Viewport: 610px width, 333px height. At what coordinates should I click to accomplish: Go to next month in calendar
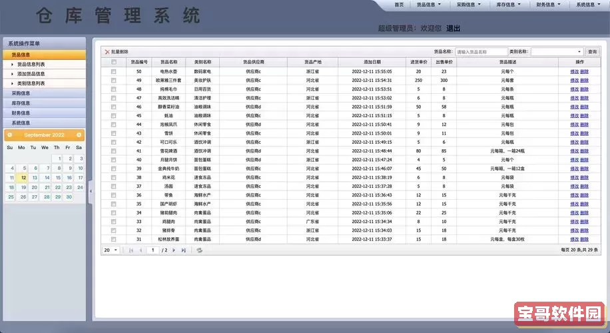[x=79, y=135]
